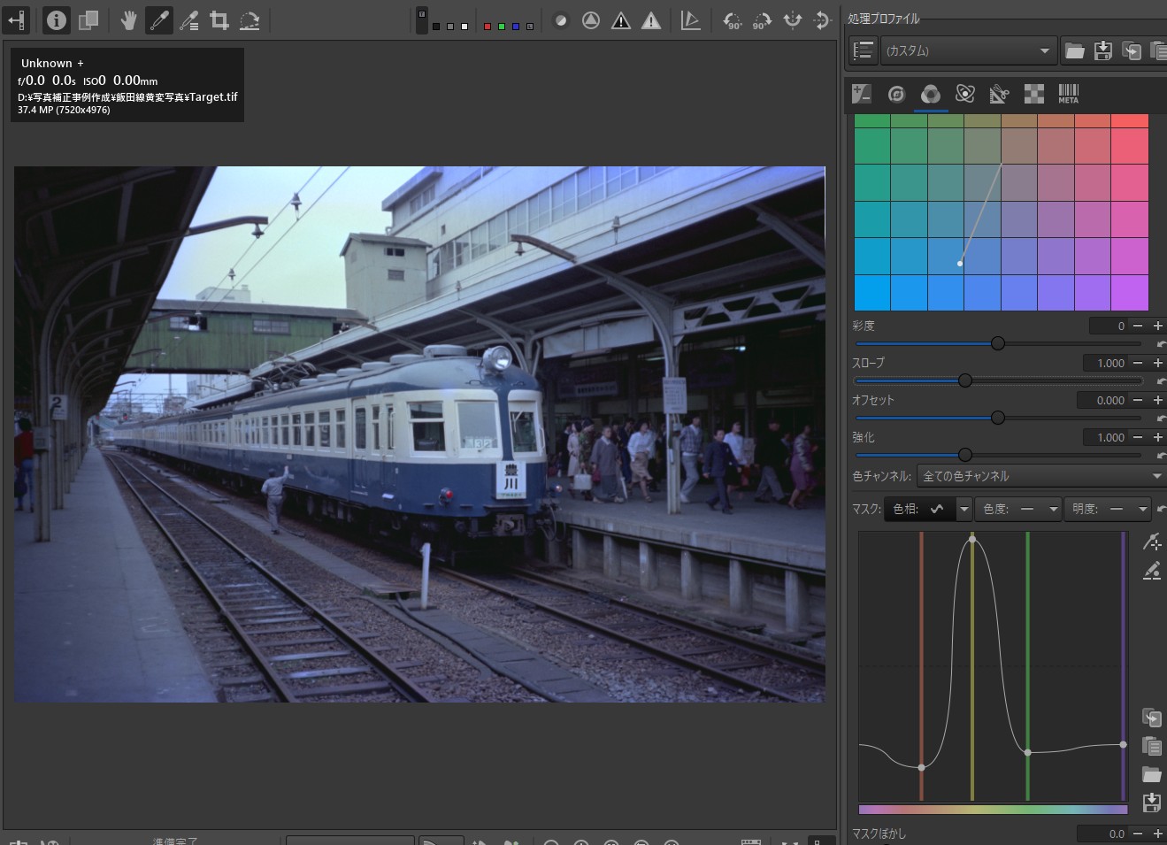Open the Transform tab with scissors icon
This screenshot has width=1167, height=845.
point(999,94)
